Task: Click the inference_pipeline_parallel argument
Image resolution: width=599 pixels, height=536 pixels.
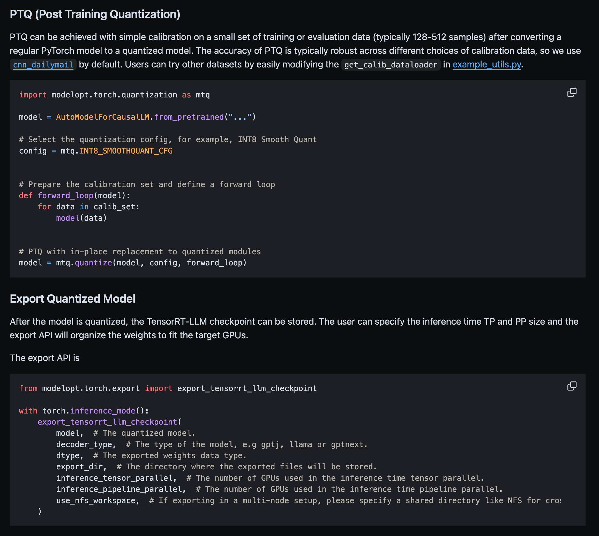Action: click(119, 489)
